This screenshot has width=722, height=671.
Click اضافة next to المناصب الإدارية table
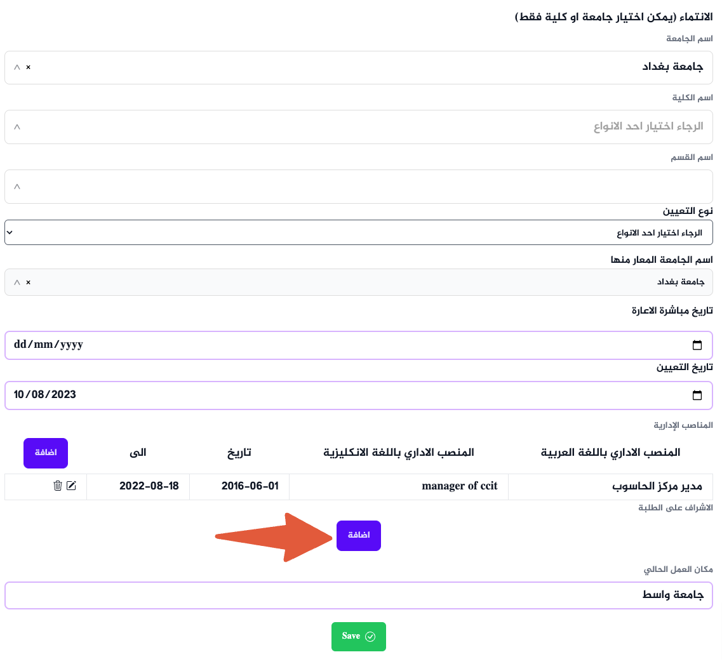coord(45,453)
